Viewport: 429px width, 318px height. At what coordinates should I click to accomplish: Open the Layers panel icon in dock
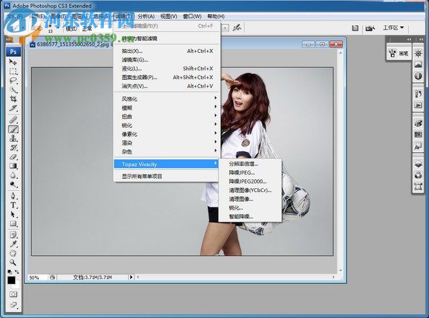click(x=418, y=164)
